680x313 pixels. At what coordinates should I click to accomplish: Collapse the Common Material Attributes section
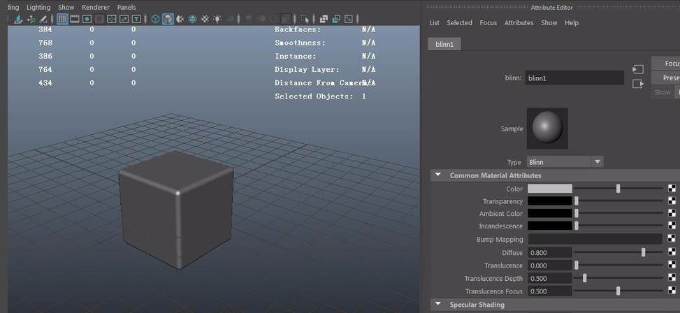tap(438, 175)
